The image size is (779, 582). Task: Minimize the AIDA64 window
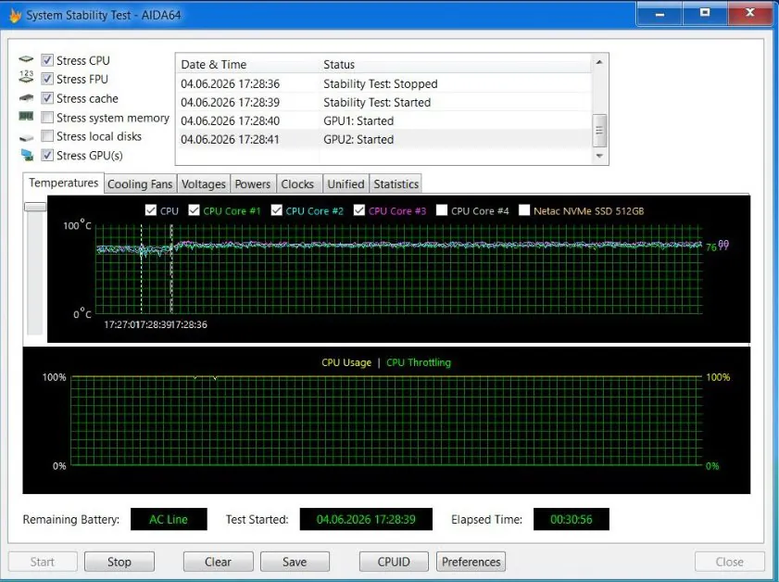pyautogui.click(x=660, y=13)
